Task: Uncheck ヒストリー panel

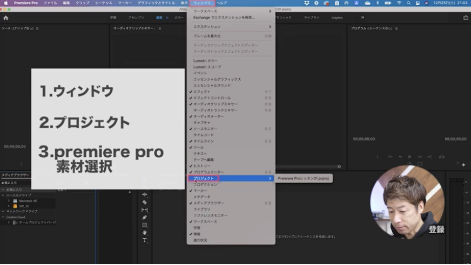Action: coord(231,166)
